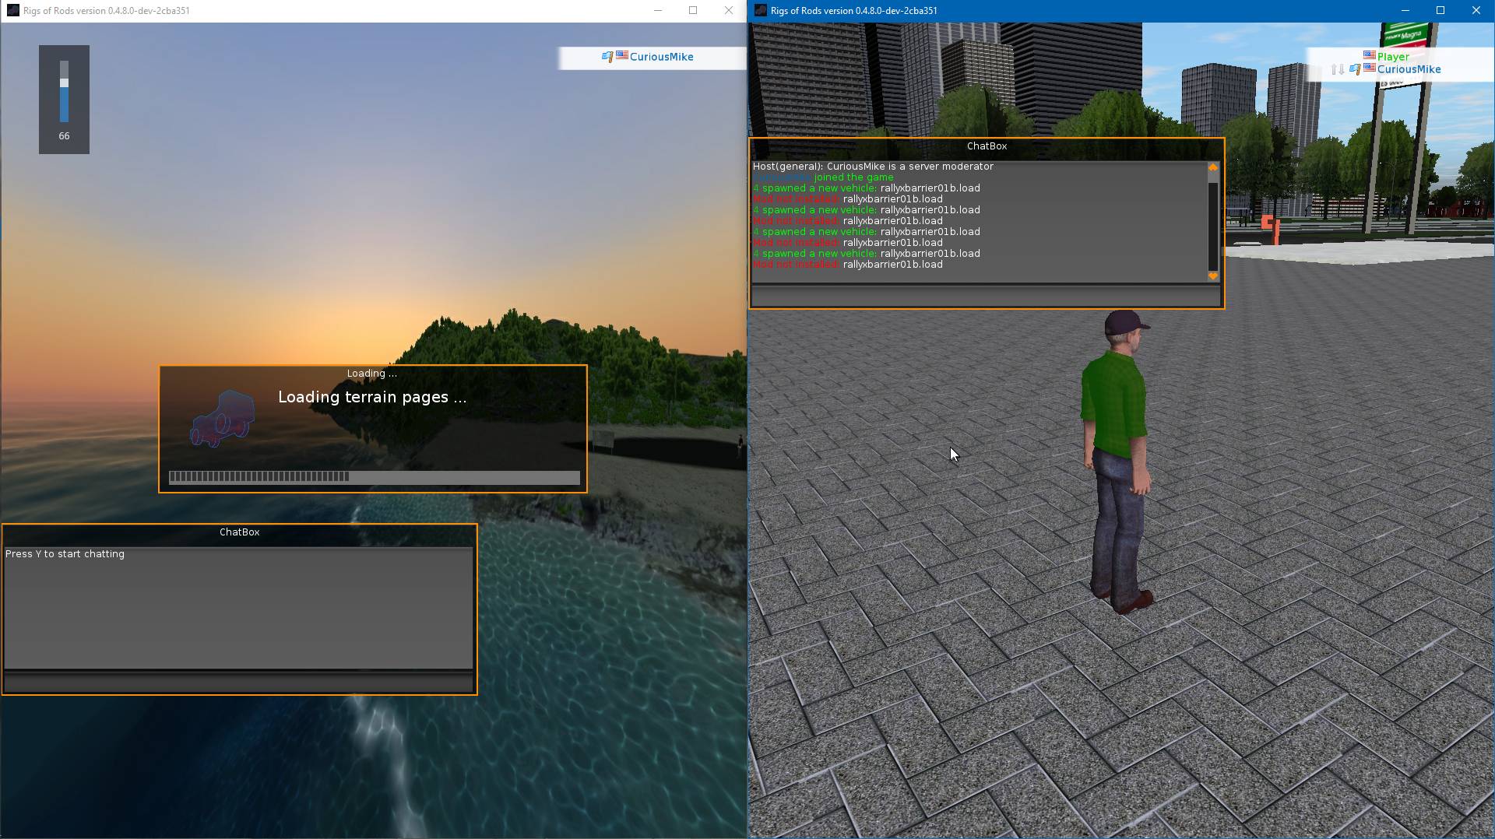The height and width of the screenshot is (839, 1495).
Task: Click 'Press Y to start chatting' text
Action: point(65,554)
